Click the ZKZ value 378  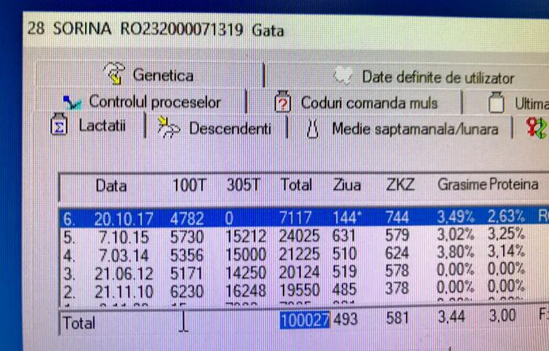(397, 288)
